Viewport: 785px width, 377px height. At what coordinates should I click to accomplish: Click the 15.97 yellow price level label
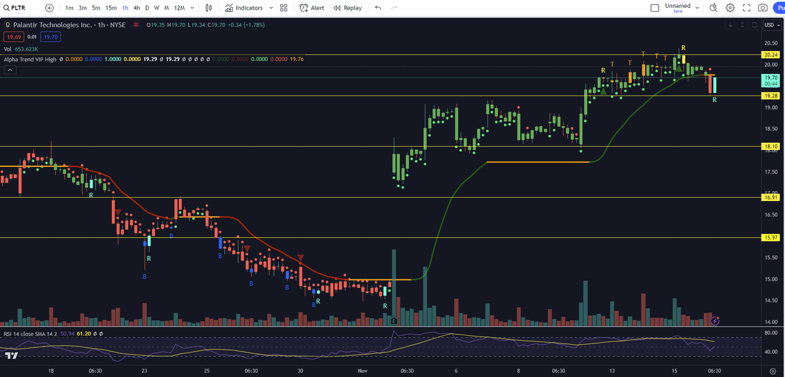[772, 238]
